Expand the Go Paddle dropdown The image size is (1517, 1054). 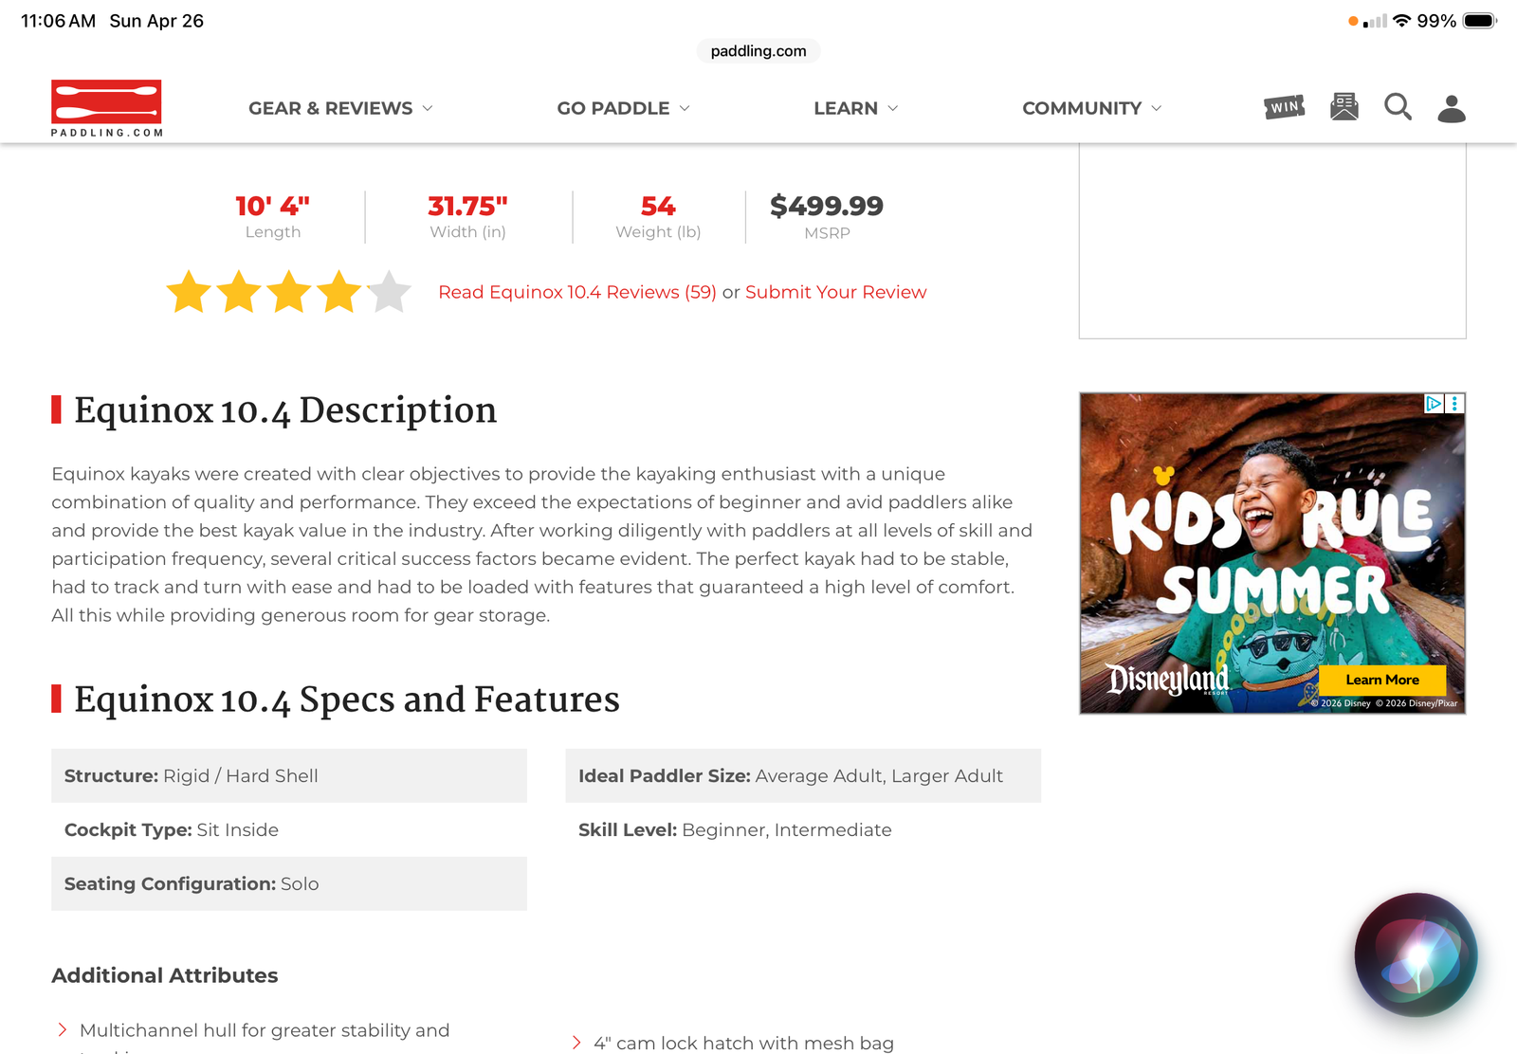point(623,108)
